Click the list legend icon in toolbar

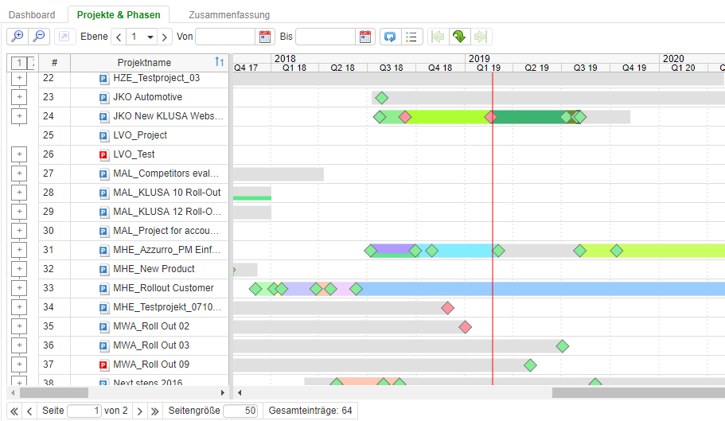(411, 37)
